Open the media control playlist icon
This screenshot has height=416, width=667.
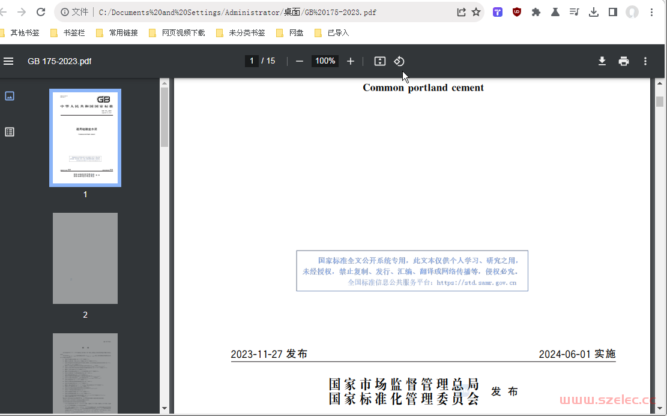coord(575,13)
